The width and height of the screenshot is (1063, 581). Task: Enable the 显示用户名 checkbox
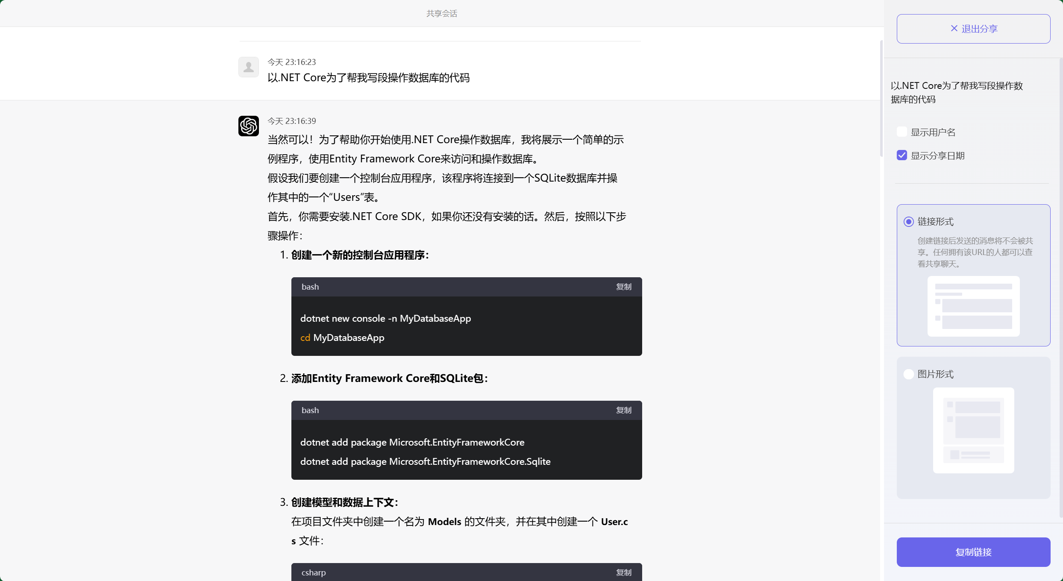tap(902, 132)
